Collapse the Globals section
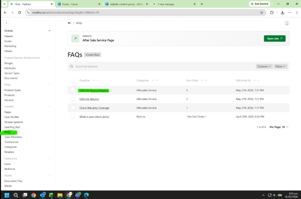Image resolution: width=301 pixels, height=199 pixels. (49, 31)
